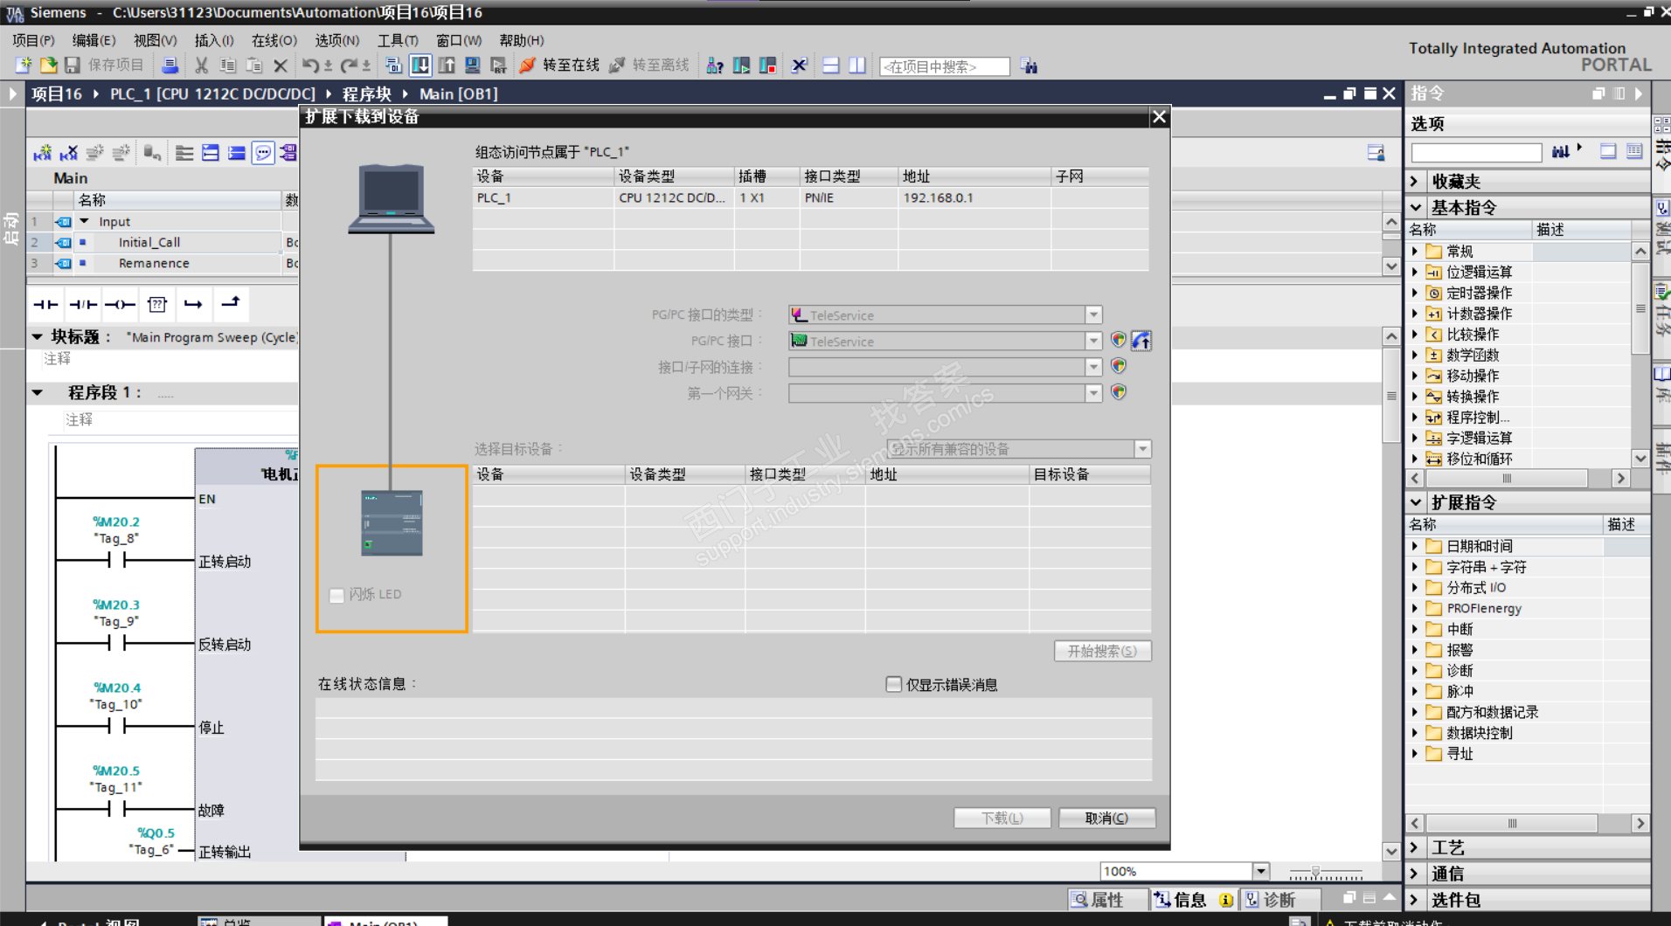
Task: Stop the CPU from the toolbar
Action: click(768, 66)
